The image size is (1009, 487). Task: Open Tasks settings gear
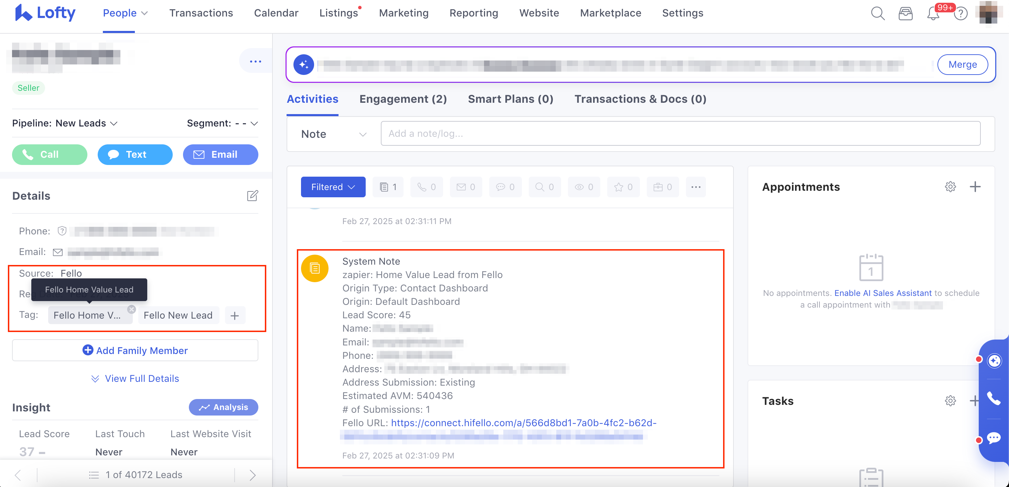click(x=950, y=400)
